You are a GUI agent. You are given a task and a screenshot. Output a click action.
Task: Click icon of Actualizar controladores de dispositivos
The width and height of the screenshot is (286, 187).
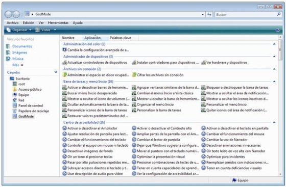(x=64, y=62)
